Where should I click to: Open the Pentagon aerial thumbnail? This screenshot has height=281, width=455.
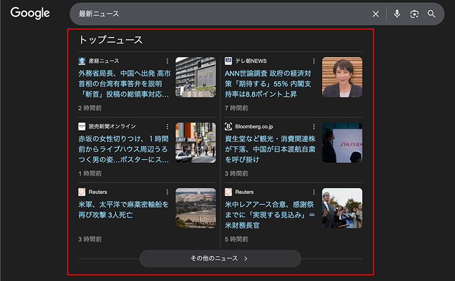(196, 208)
